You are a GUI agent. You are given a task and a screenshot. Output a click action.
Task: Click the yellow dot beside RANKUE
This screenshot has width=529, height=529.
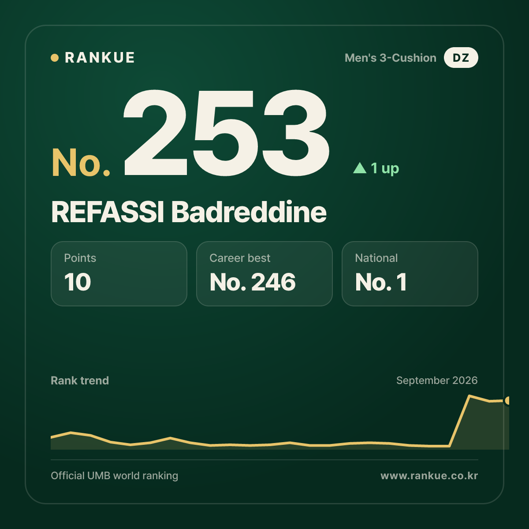(x=55, y=58)
